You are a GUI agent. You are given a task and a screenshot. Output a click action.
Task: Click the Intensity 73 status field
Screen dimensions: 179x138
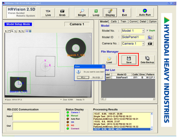click(x=84, y=100)
